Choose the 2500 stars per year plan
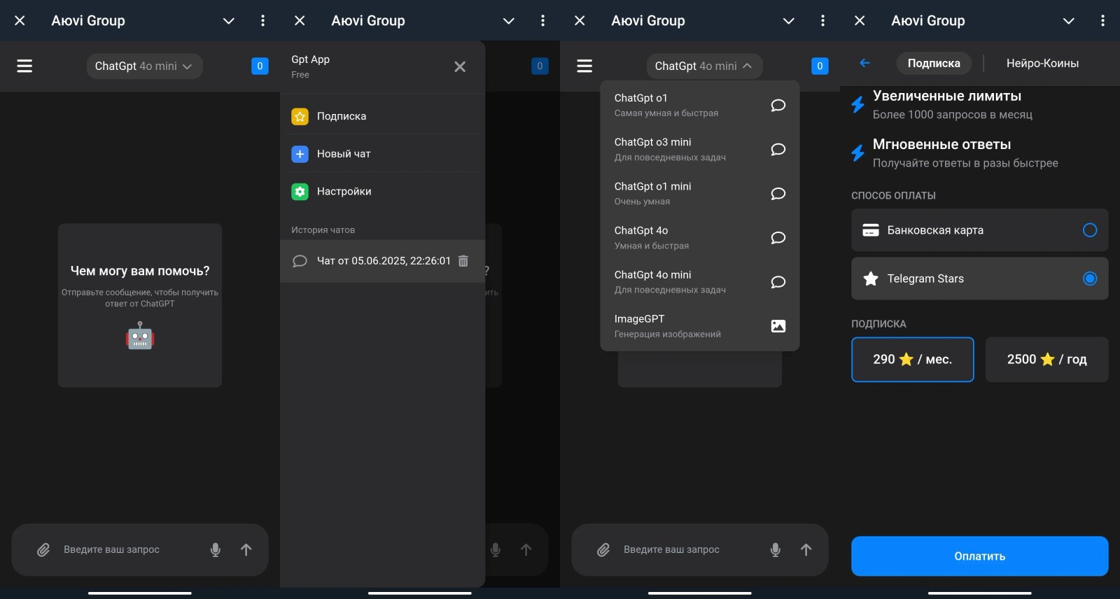This screenshot has height=599, width=1120. pos(1046,360)
